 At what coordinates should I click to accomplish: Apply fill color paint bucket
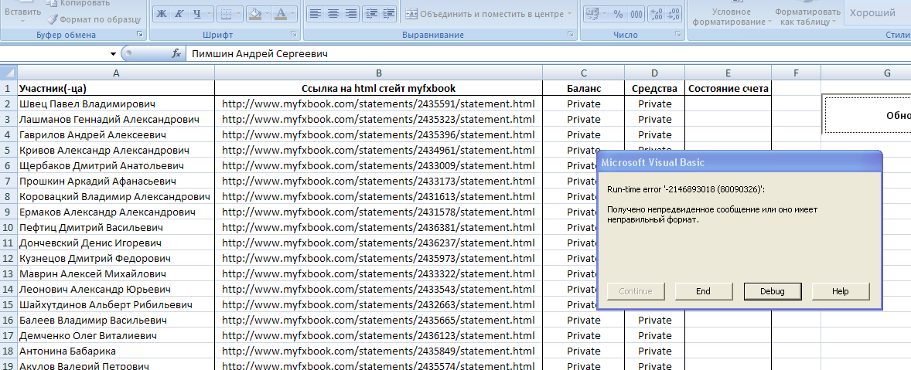(x=254, y=14)
